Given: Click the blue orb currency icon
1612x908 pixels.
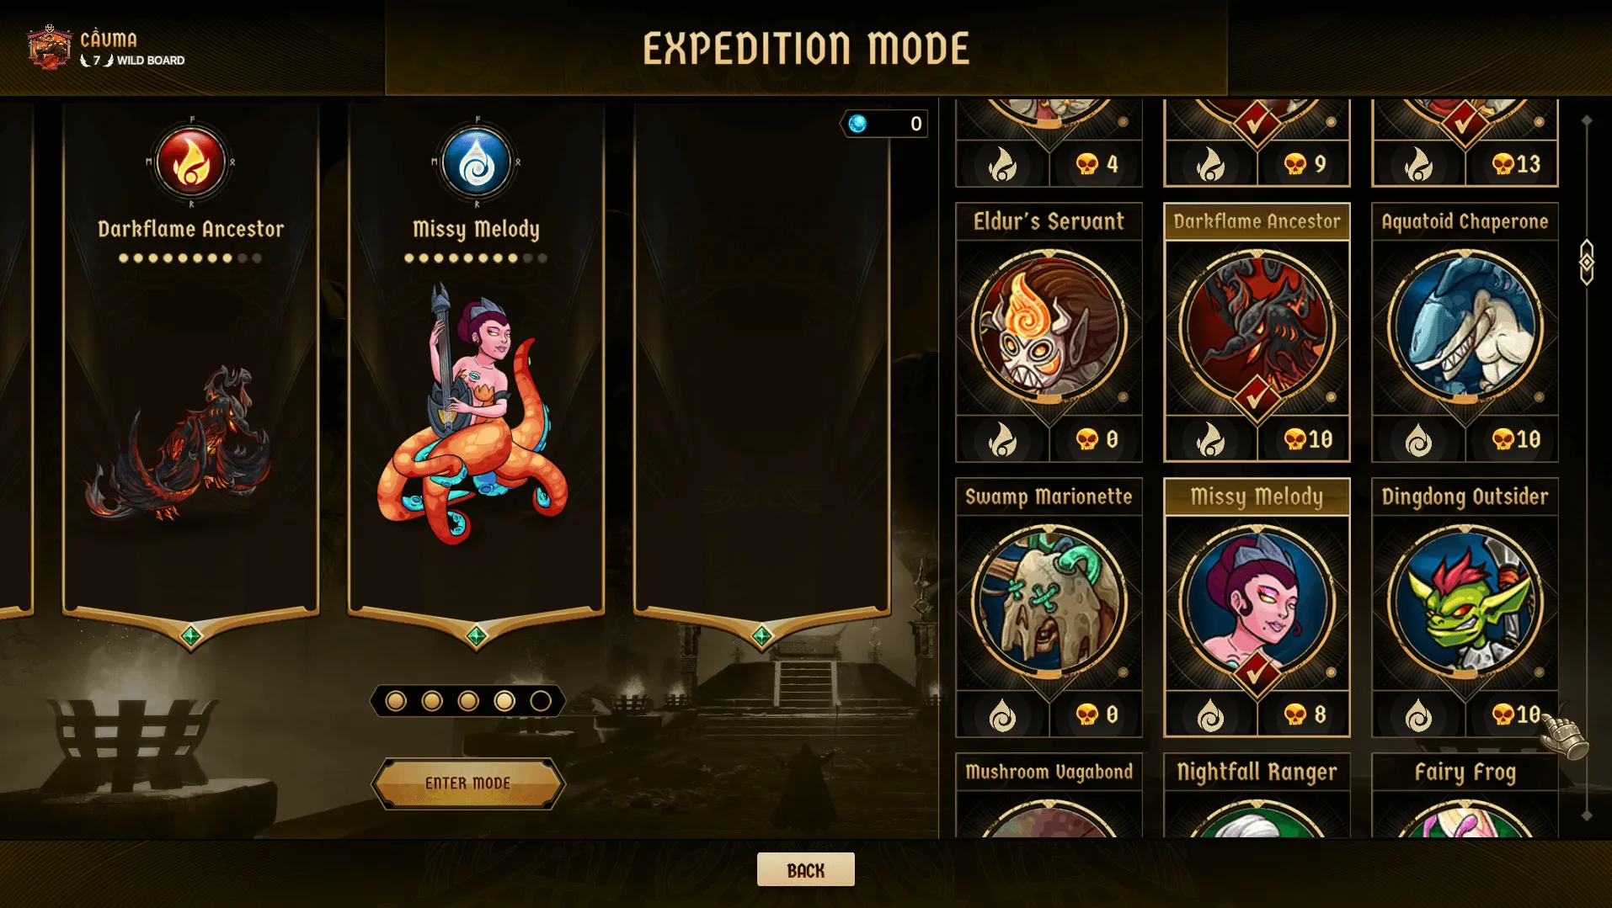Looking at the screenshot, I should (858, 124).
